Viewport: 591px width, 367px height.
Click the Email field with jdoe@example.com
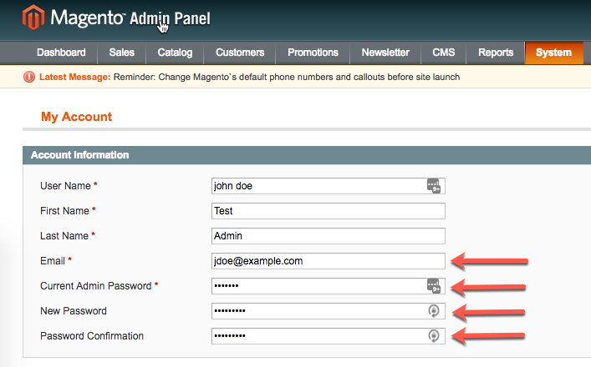coord(328,261)
